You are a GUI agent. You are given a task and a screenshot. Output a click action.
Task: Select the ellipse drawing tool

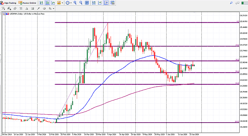pyautogui.click(x=44, y=8)
